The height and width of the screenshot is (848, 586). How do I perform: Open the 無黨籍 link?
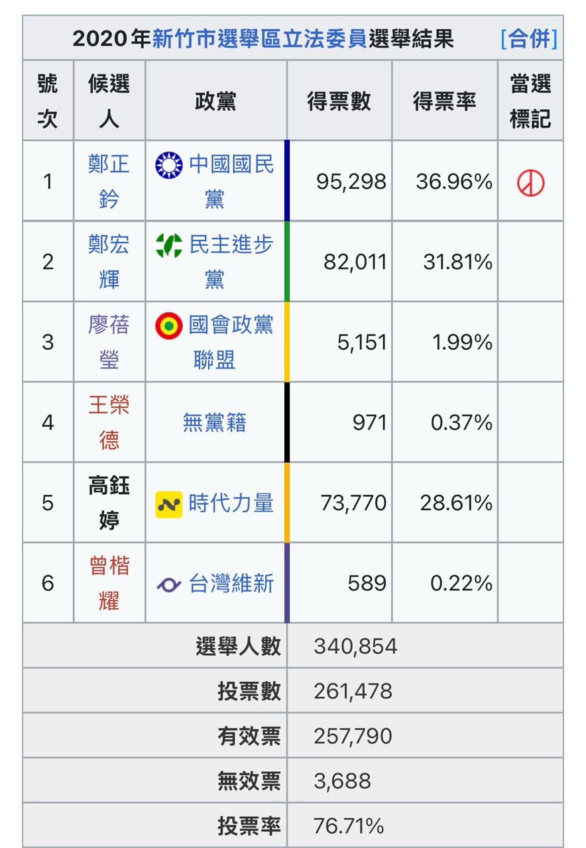point(215,423)
